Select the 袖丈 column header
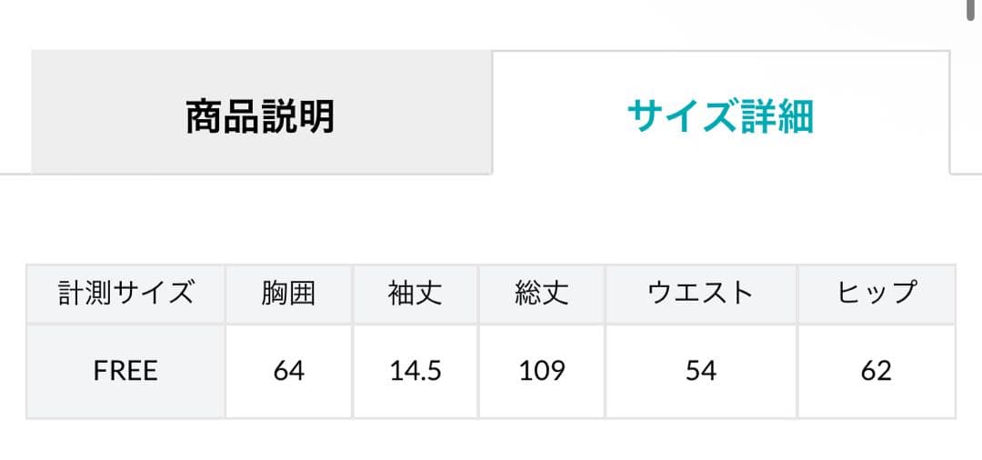Viewport: 982px width, 460px height. click(x=415, y=294)
